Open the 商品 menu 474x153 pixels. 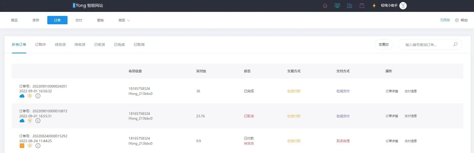tap(14, 20)
